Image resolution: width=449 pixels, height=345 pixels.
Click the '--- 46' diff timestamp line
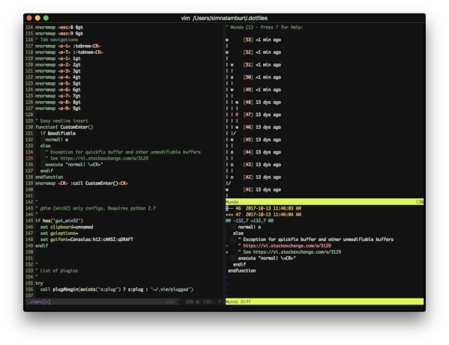pos(263,208)
